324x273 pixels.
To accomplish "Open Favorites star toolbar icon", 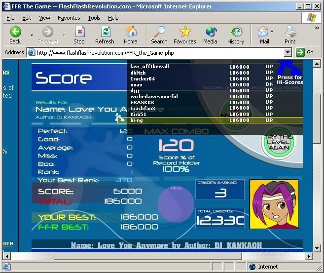I will pos(185,33).
